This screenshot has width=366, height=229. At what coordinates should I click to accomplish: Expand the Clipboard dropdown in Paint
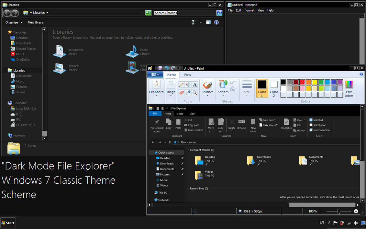pyautogui.click(x=156, y=95)
